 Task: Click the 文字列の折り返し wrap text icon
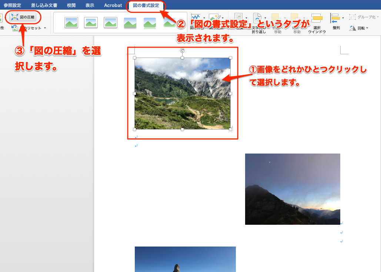coord(257,18)
